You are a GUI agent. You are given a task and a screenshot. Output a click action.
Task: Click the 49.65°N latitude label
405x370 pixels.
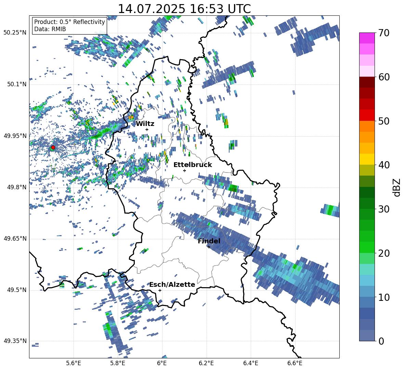point(15,239)
